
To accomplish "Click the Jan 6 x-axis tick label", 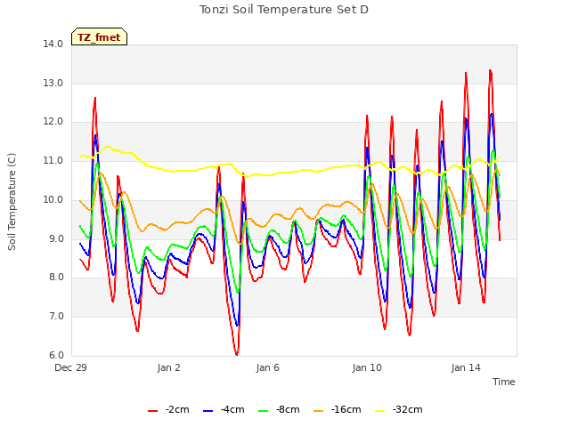I will pyautogui.click(x=268, y=367).
